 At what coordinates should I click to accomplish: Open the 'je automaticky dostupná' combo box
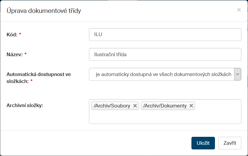(x=162, y=74)
